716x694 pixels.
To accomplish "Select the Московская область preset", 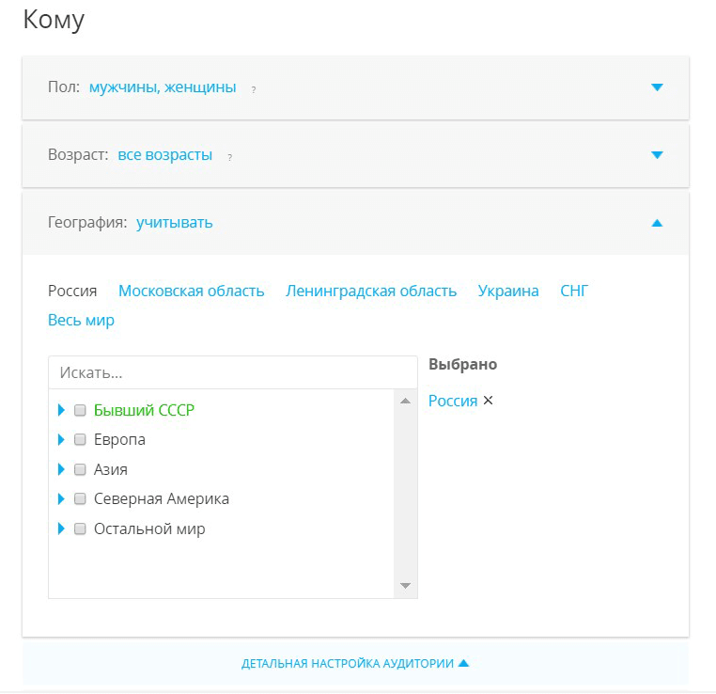I will point(192,291).
